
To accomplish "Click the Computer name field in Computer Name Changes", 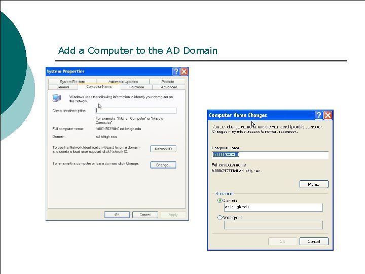I will [x=270, y=155].
